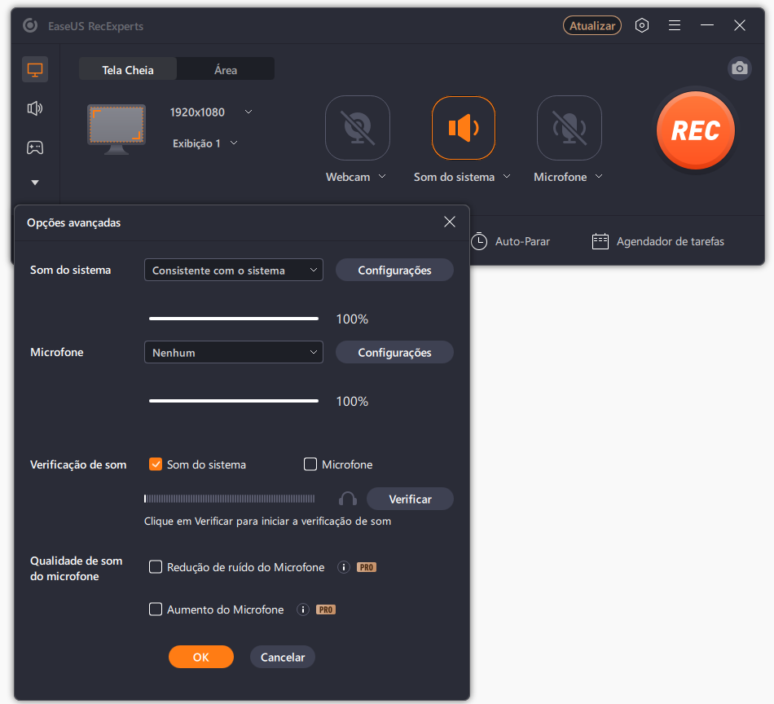Click PRO badge beside Redução de ruído

(x=367, y=567)
